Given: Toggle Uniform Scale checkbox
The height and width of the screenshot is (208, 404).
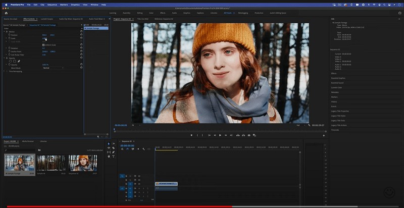Looking at the screenshot, I should point(43,45).
